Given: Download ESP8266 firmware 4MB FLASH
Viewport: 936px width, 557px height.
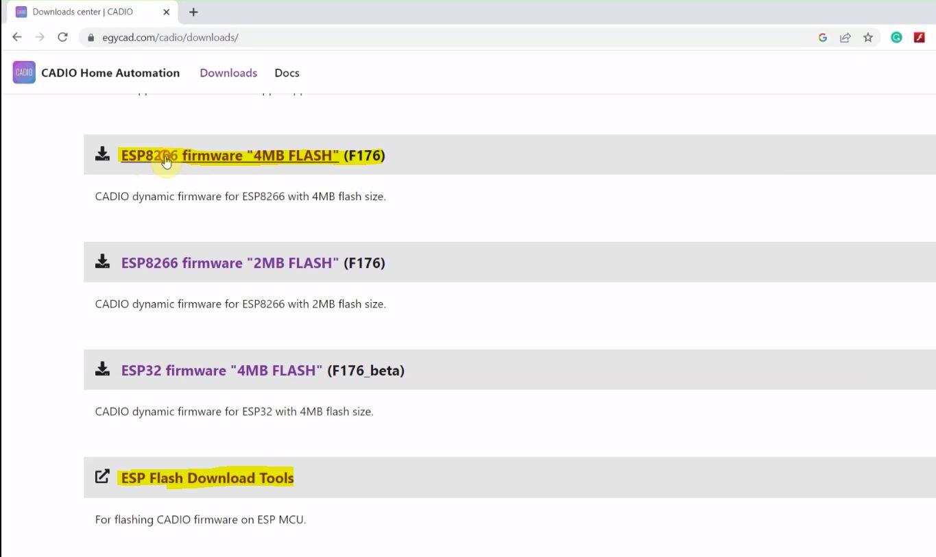Looking at the screenshot, I should pyautogui.click(x=230, y=155).
